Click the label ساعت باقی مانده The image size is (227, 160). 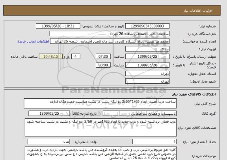[24, 57]
